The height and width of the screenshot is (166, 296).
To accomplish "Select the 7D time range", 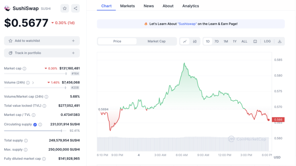I will 217,41.
